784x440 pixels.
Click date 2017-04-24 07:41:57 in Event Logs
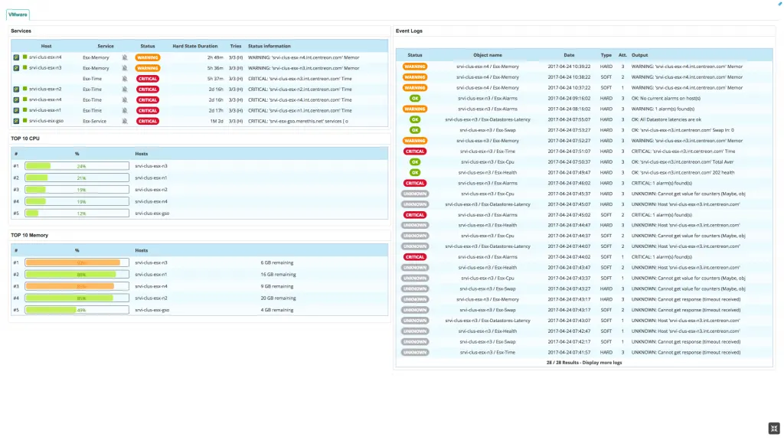[x=569, y=353]
